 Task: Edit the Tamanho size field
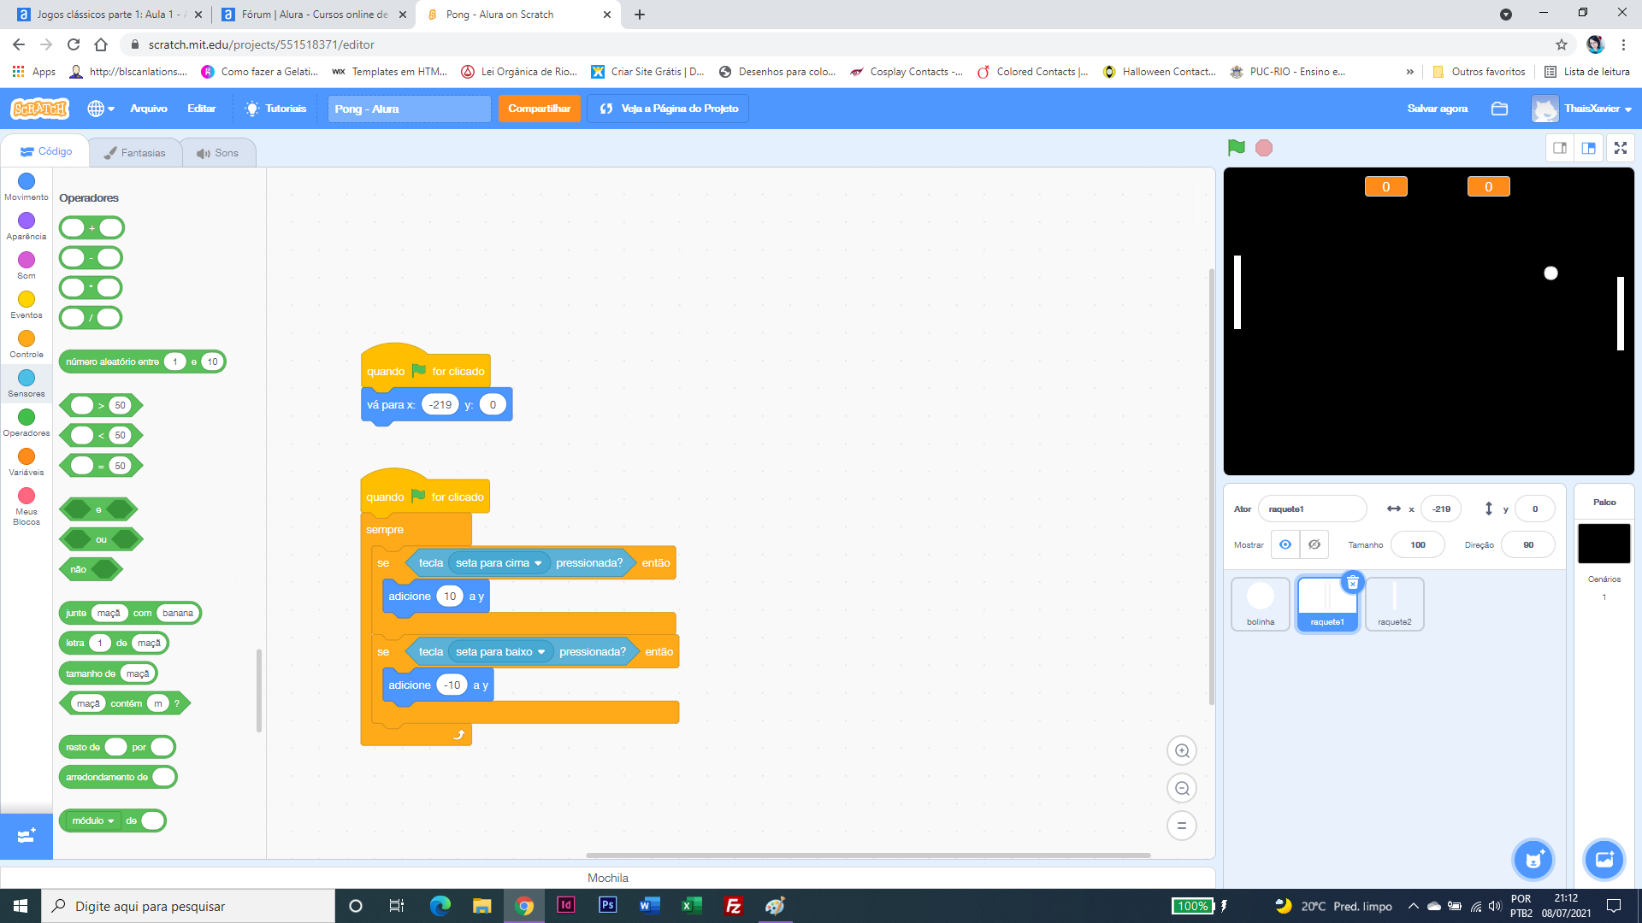pyautogui.click(x=1418, y=544)
